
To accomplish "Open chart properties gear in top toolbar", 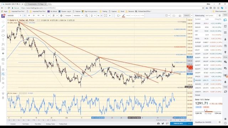I will click(61, 16).
